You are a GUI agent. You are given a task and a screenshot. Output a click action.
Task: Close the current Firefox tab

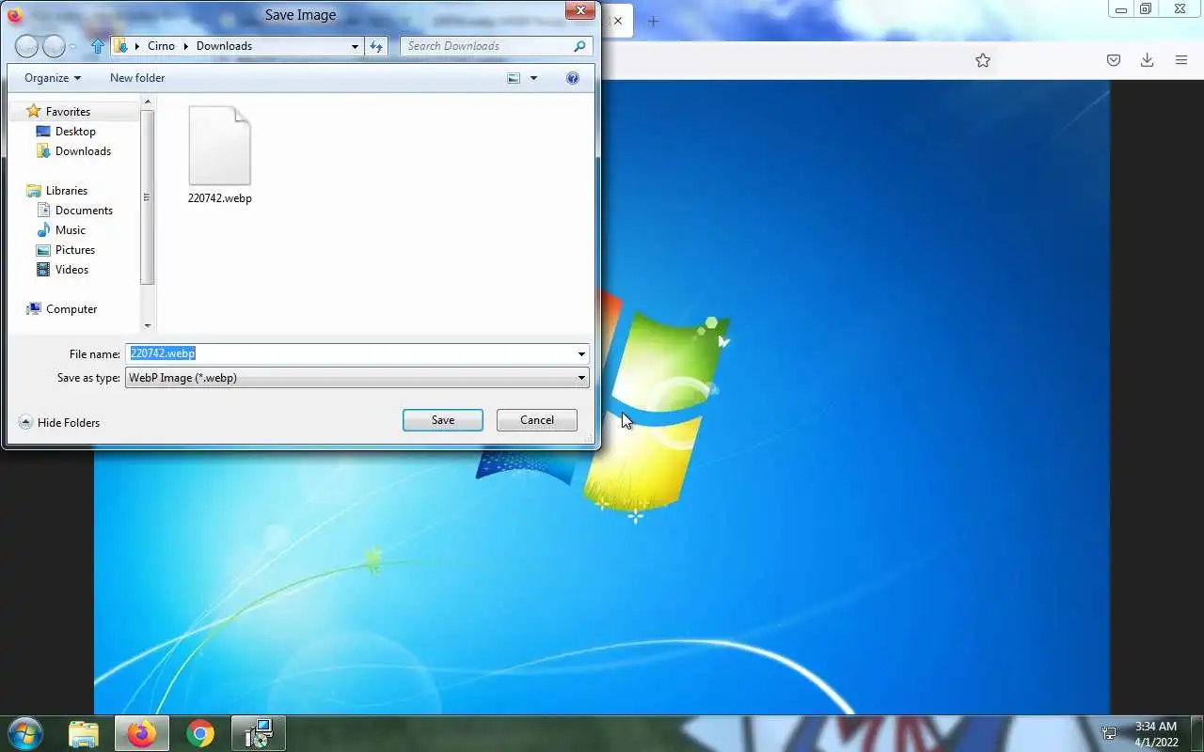(618, 21)
